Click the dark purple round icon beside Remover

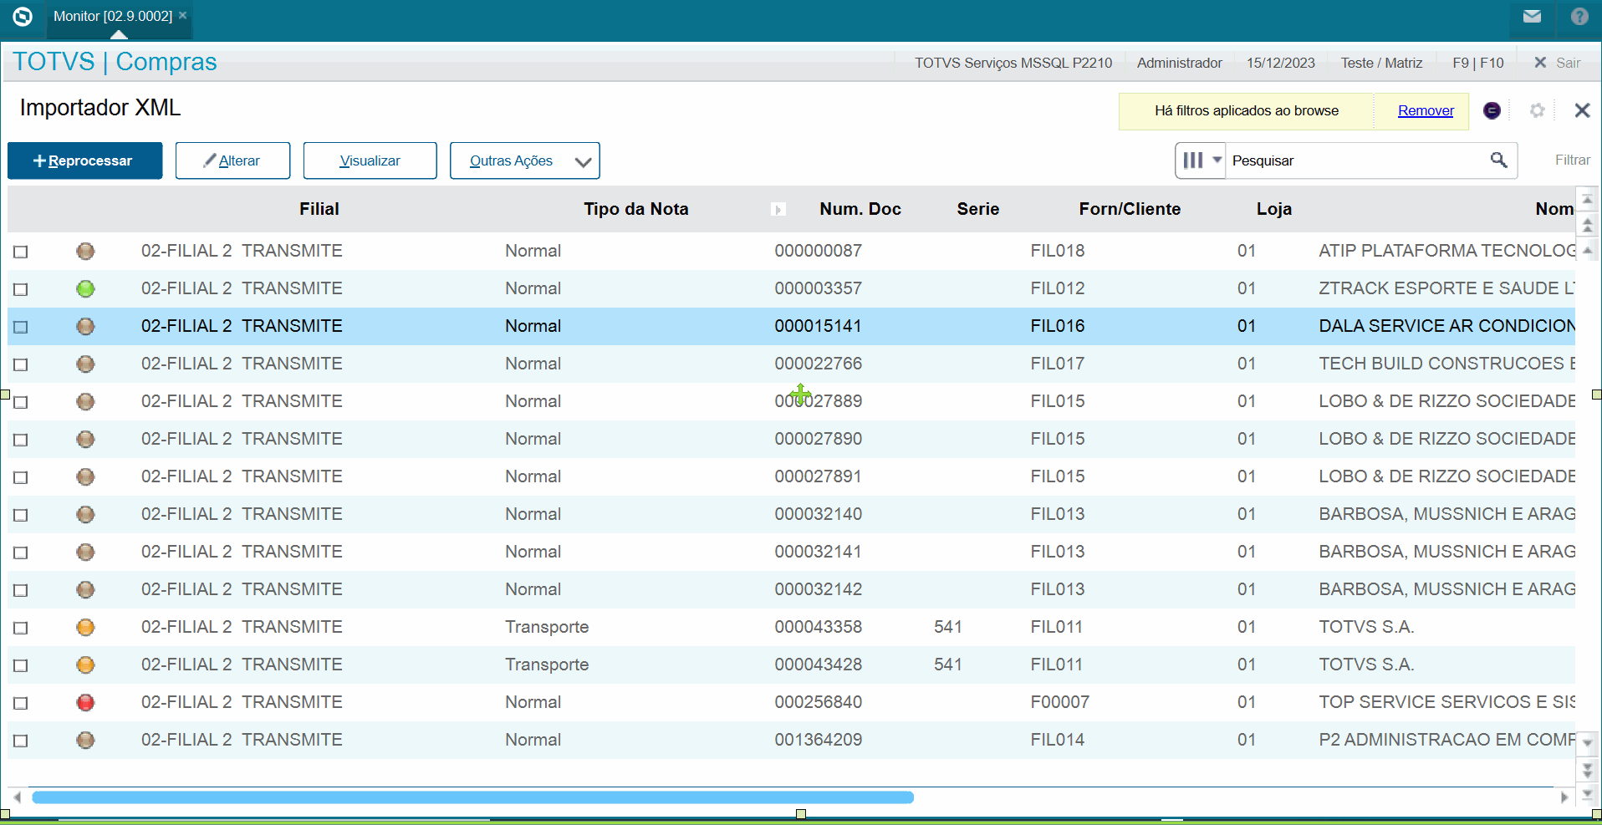(1492, 110)
